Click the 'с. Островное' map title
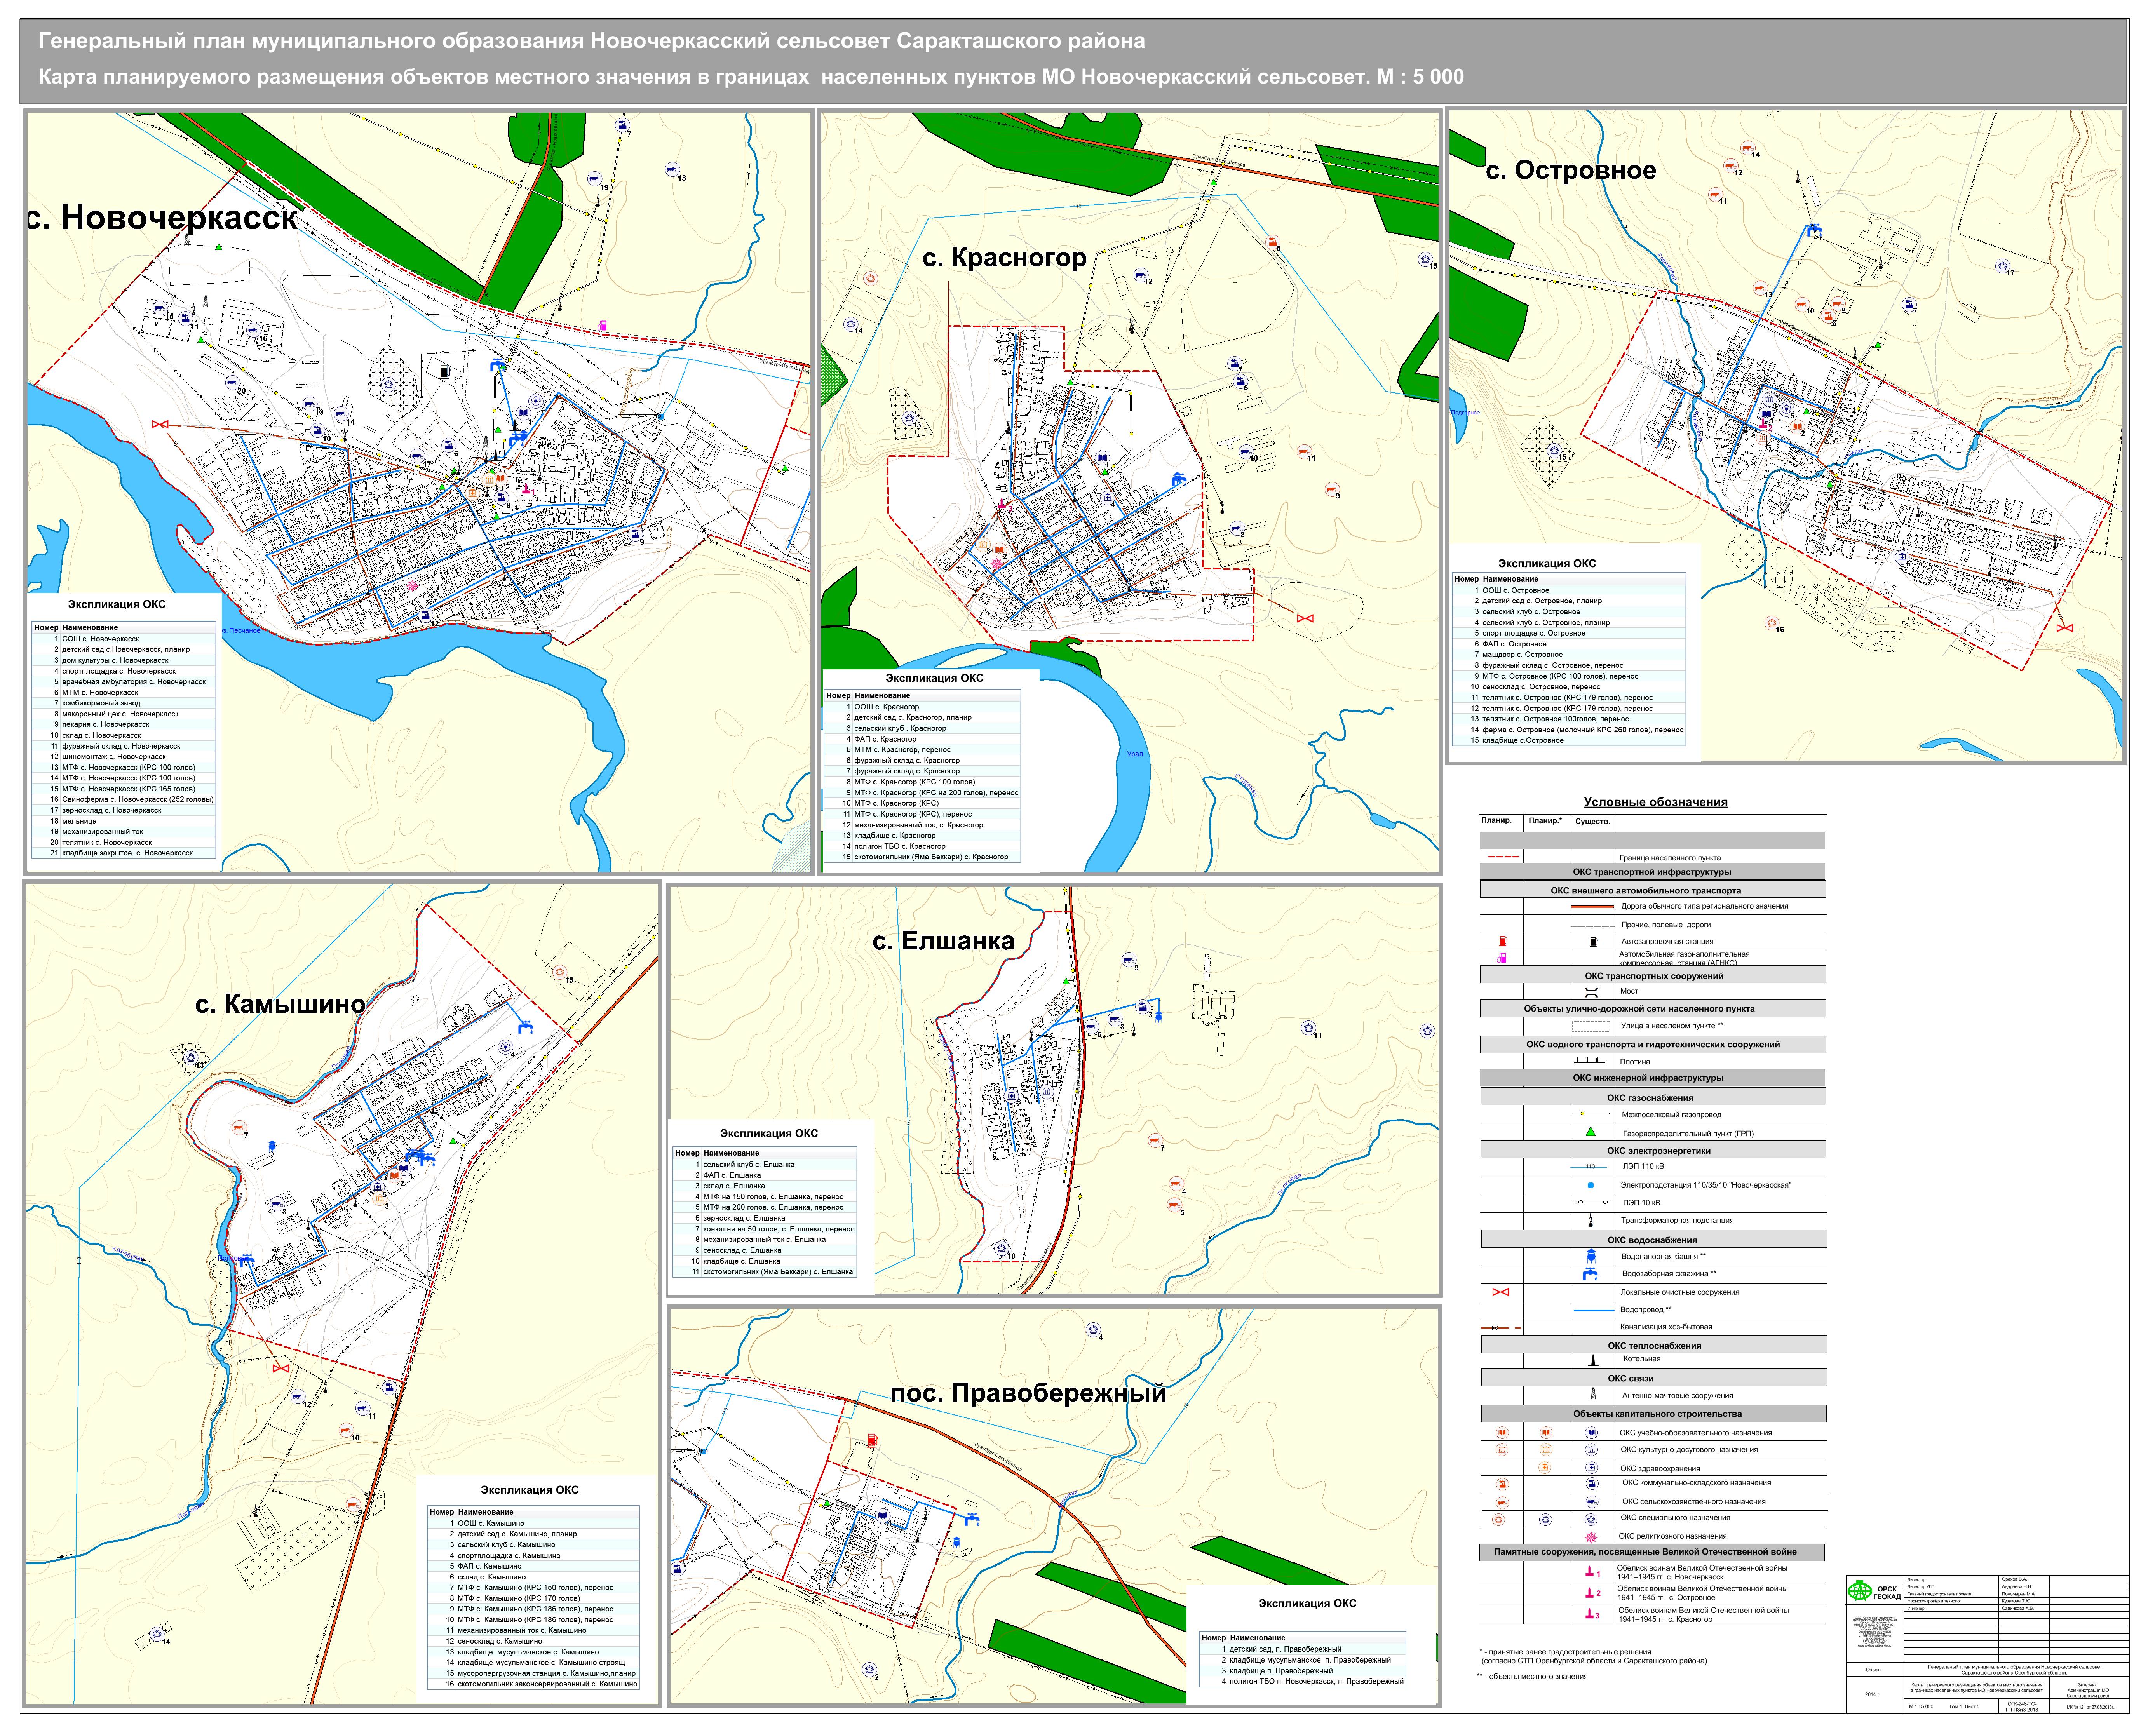 click(x=1571, y=170)
